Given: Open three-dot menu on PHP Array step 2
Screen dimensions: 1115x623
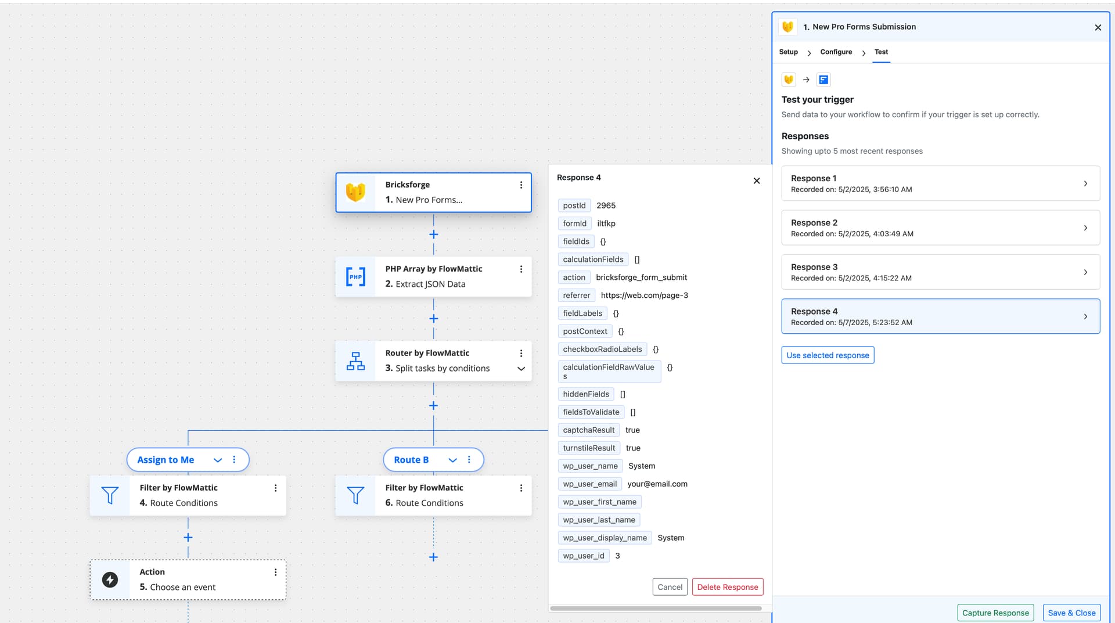Looking at the screenshot, I should pos(521,269).
